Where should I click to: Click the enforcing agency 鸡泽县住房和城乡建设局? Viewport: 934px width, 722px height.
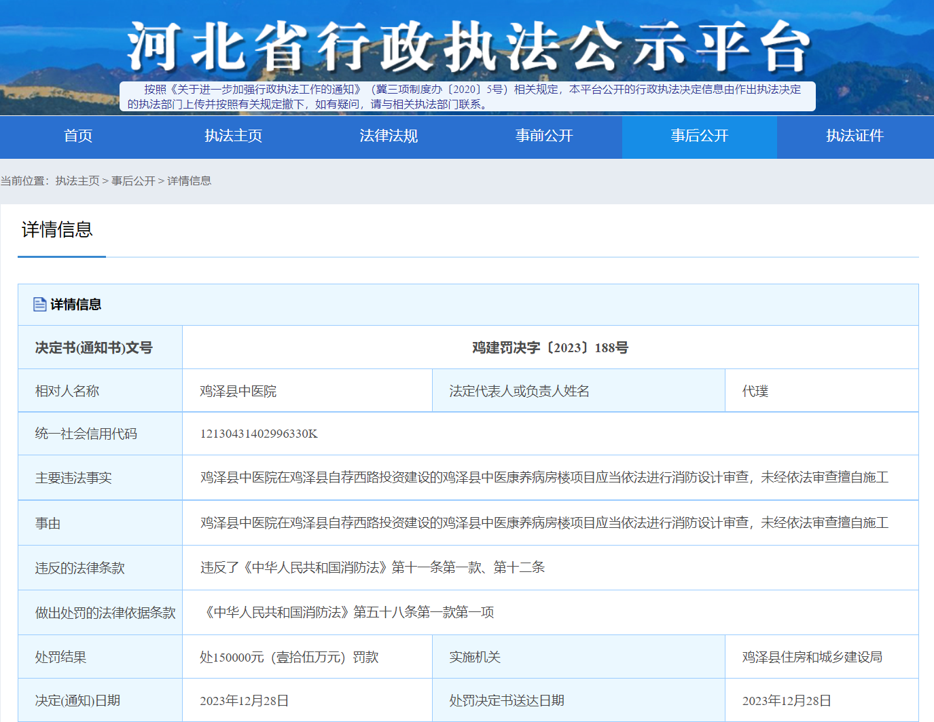pos(812,657)
